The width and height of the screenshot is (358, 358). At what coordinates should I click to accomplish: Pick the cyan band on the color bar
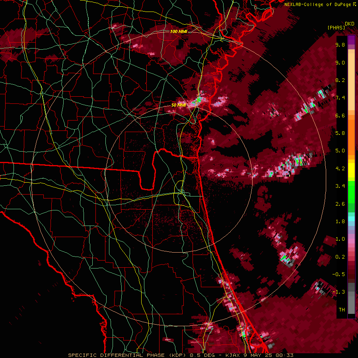(351, 219)
